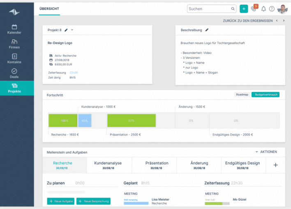Open the user avatar menu

(283, 9)
